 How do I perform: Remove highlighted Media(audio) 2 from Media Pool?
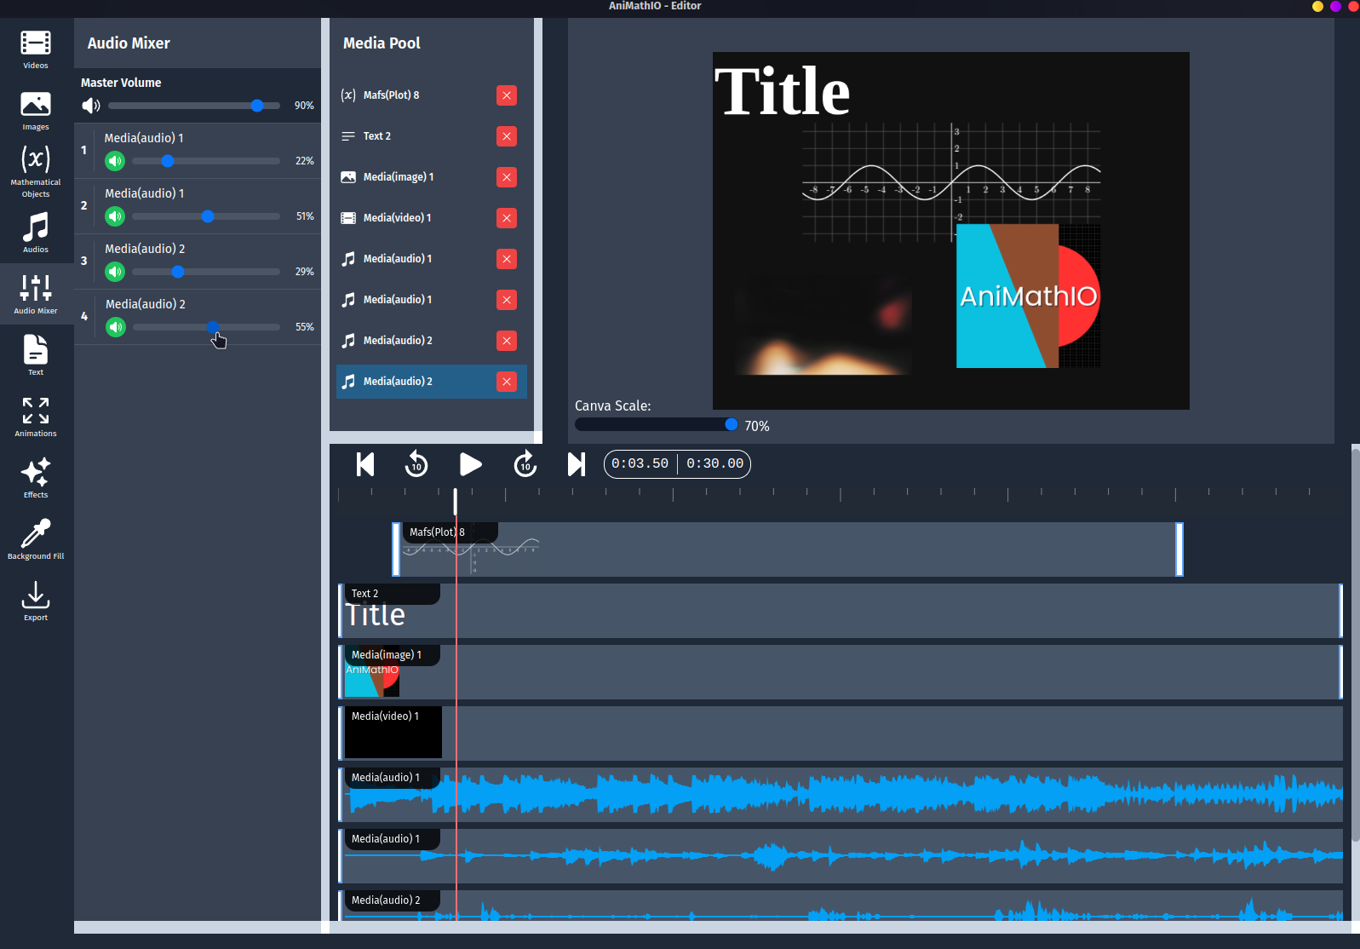coord(507,382)
